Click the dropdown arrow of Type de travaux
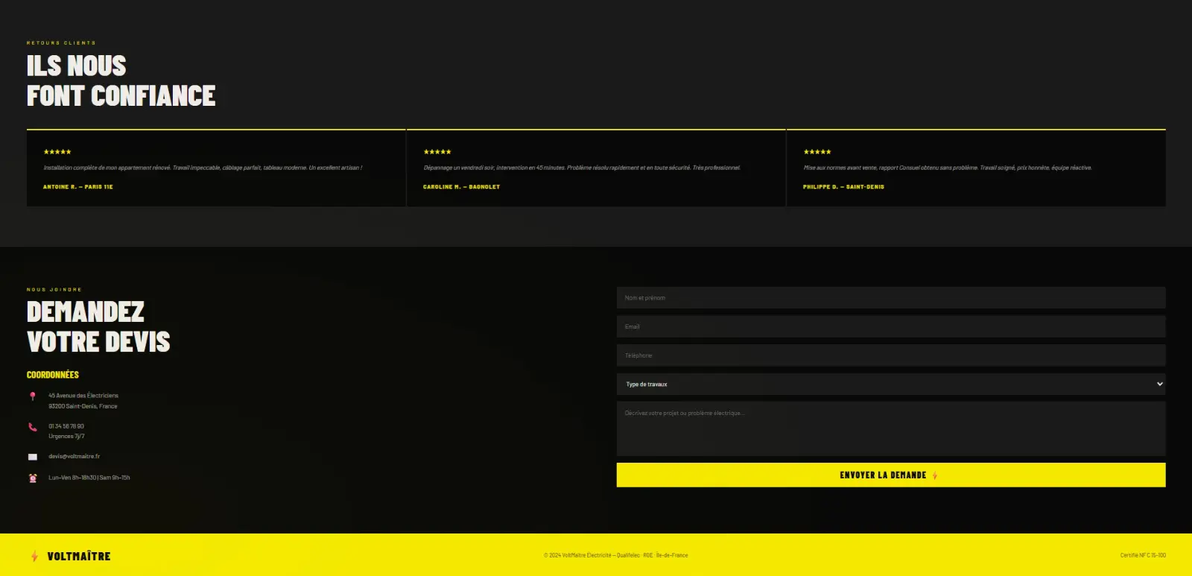Image resolution: width=1192 pixels, height=576 pixels. tap(1159, 384)
